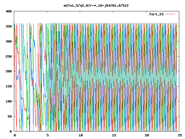Click the y-axis label 100
185x139 pixels.
(9, 101)
